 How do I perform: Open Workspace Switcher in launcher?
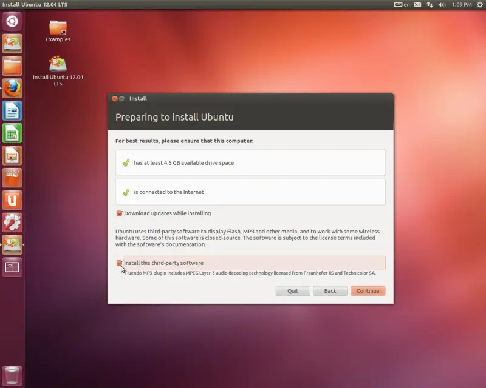tap(12, 267)
